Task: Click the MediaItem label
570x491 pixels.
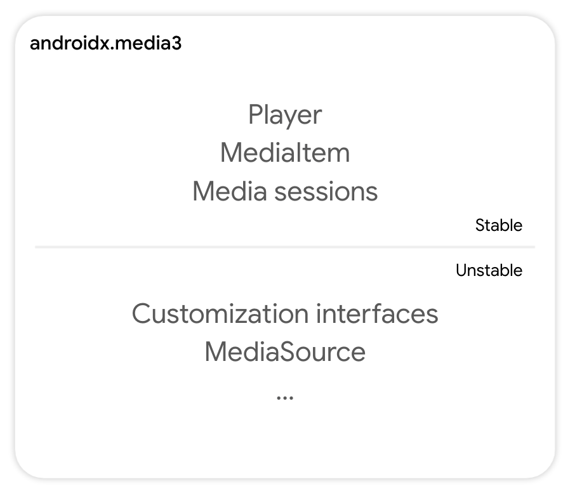Action: coord(285,153)
